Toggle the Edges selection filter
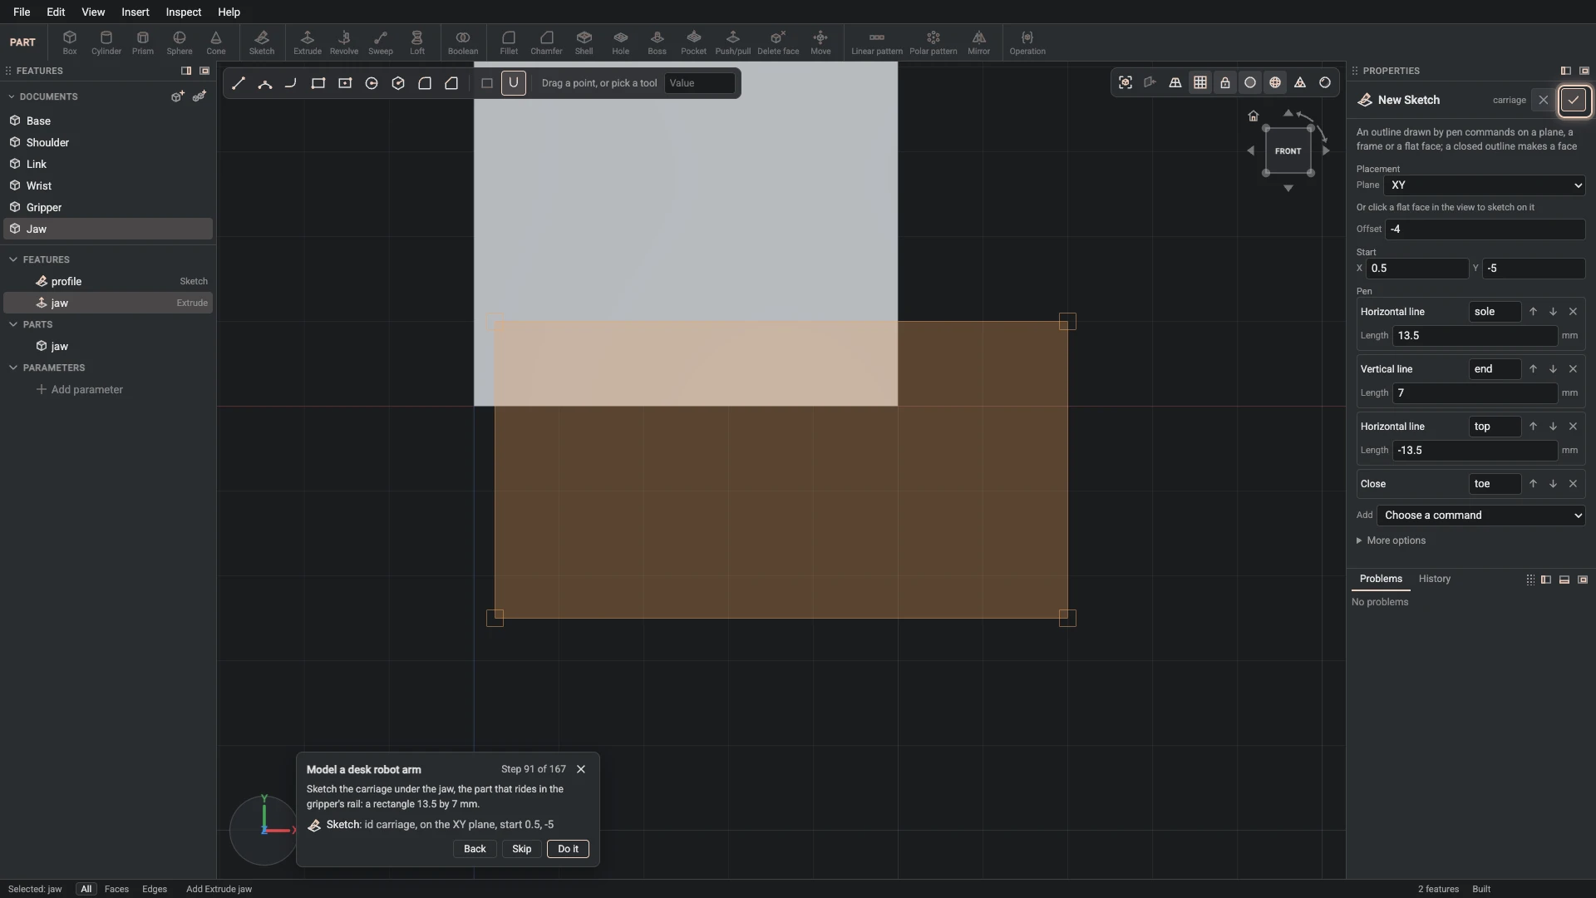The image size is (1596, 898). click(x=155, y=889)
